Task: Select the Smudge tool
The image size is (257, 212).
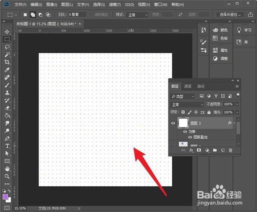Action: (x=7, y=123)
